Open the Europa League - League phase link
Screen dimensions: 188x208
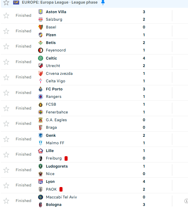60,2
